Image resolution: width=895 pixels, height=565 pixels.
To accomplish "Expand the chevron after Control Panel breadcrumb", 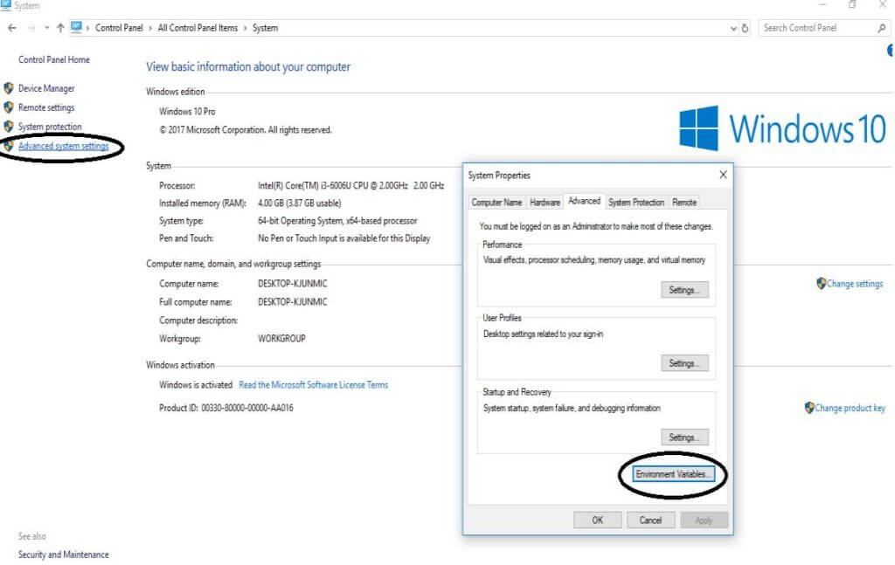I will (x=150, y=28).
